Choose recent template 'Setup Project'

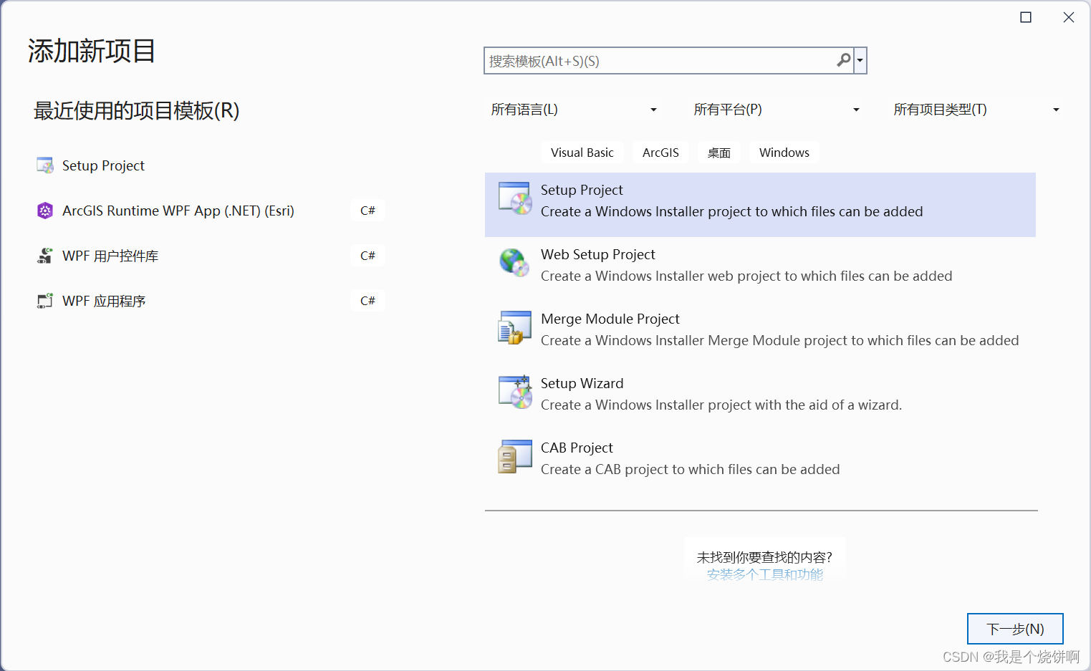[x=103, y=165]
